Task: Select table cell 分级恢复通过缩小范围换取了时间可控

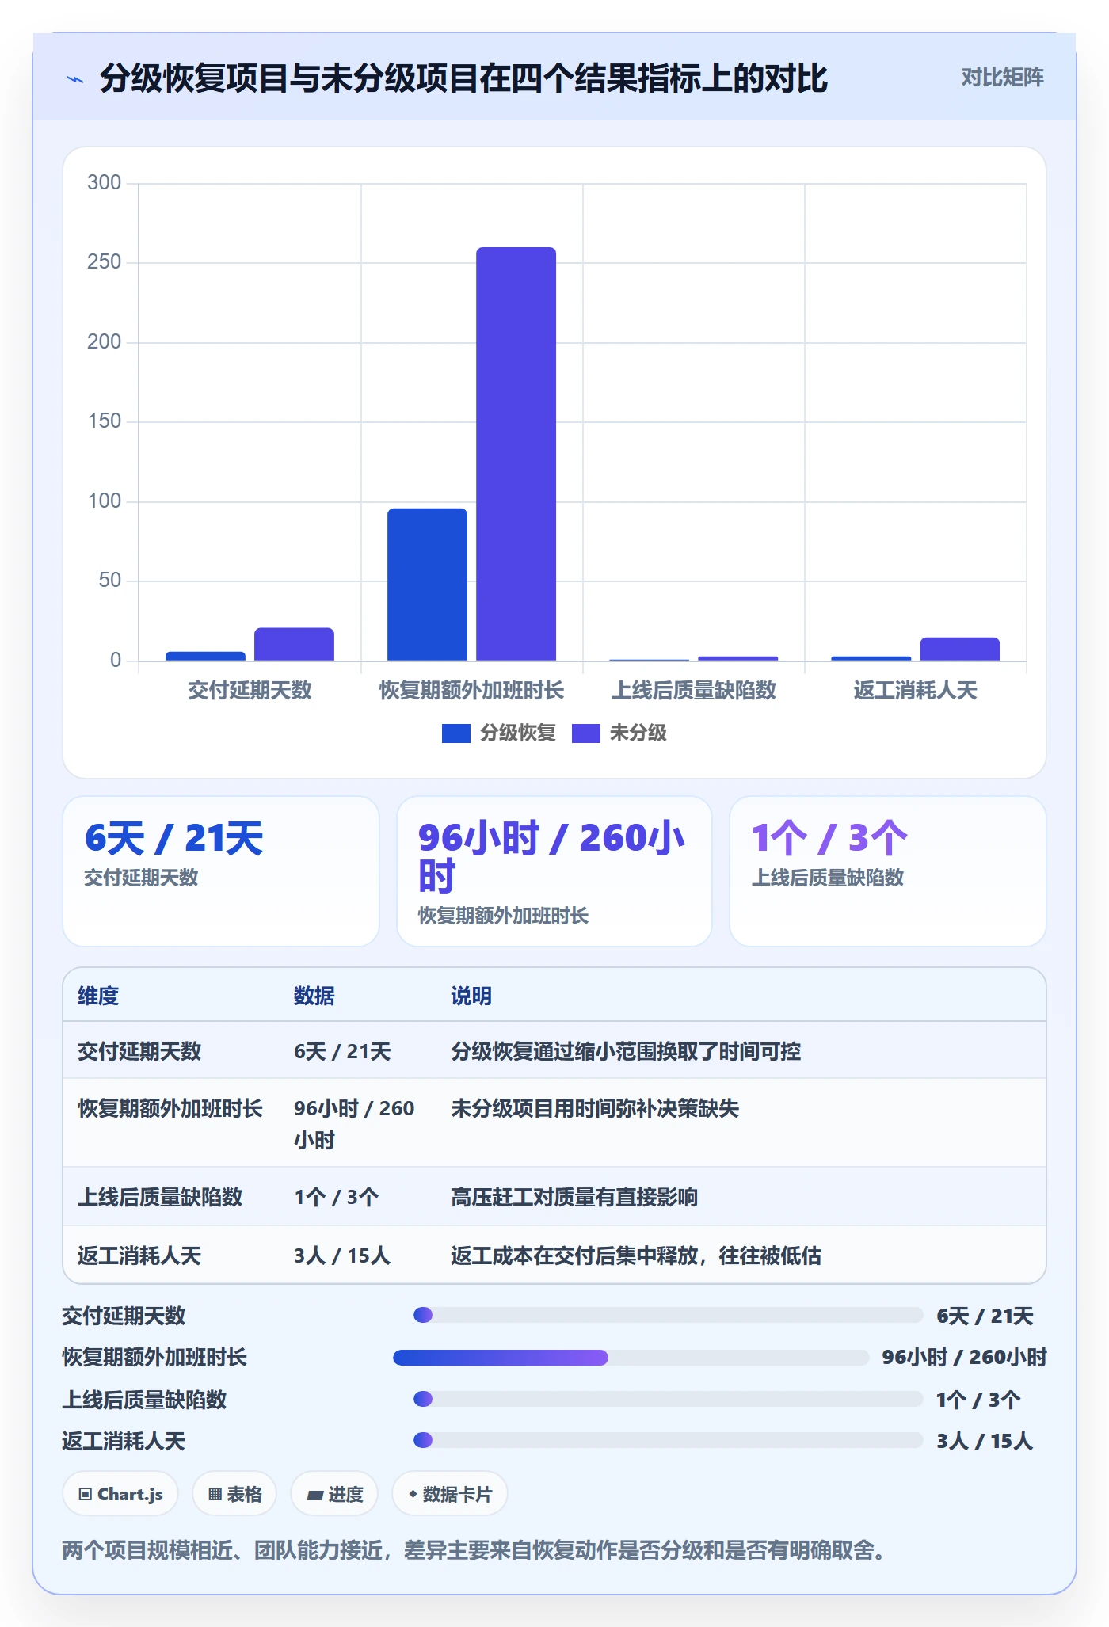Action: 626,1051
